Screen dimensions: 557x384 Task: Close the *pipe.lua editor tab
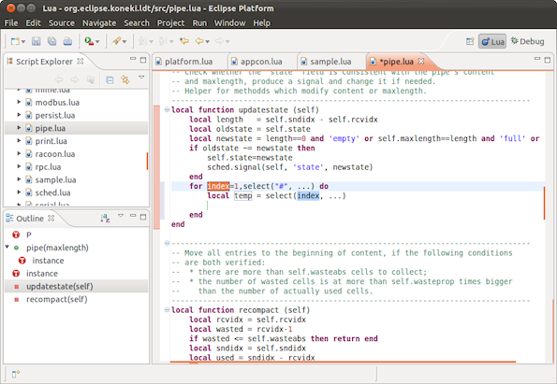(421, 61)
